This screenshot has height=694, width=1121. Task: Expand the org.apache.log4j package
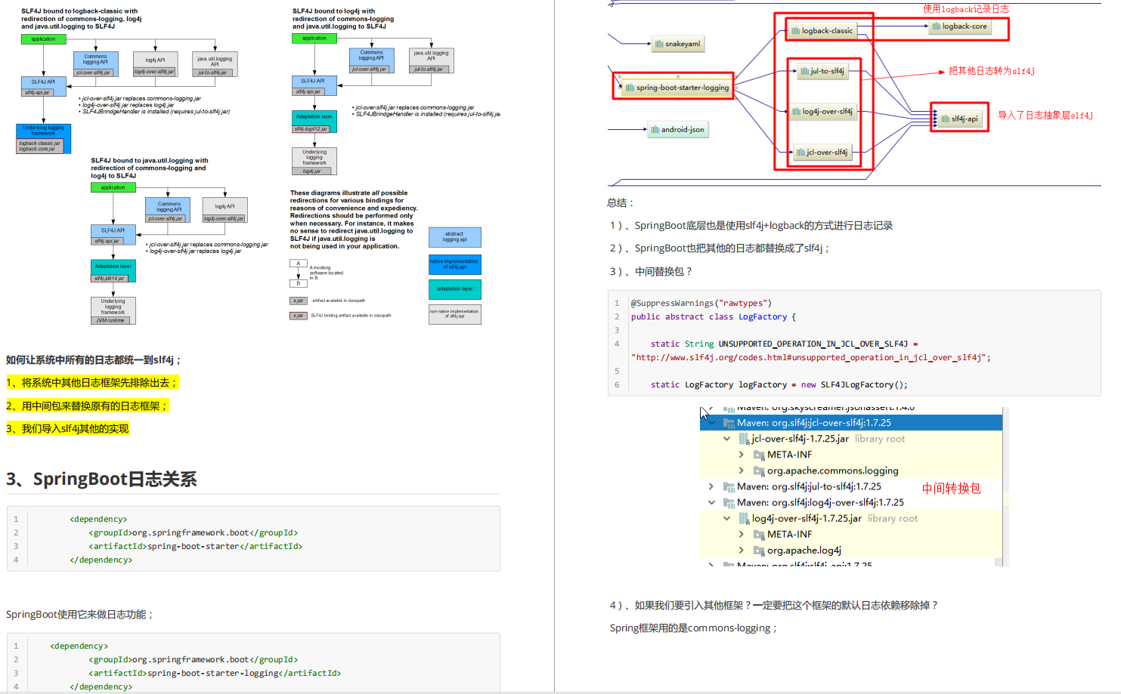tap(742, 551)
